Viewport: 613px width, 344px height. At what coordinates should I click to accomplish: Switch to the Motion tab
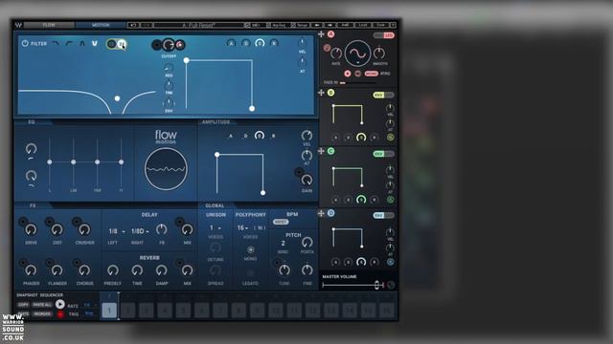[101, 25]
